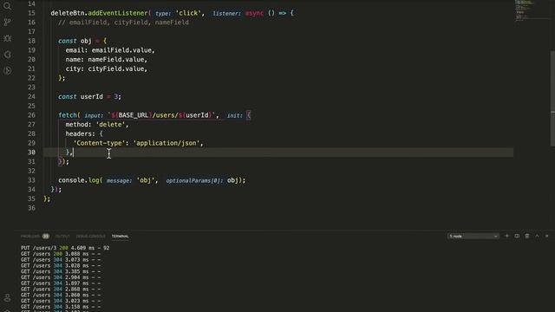This screenshot has height=312, width=555.
Task: Click 'application/json' string value
Action: point(166,143)
